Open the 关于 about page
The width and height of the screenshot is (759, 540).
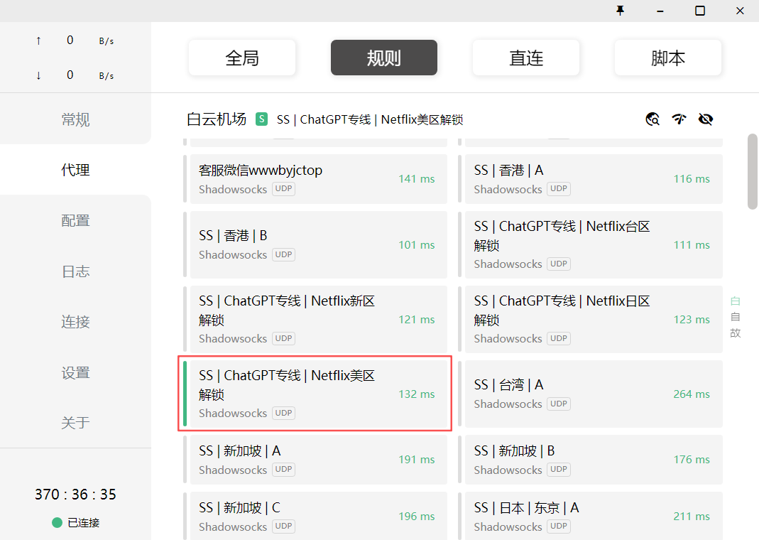(x=75, y=423)
